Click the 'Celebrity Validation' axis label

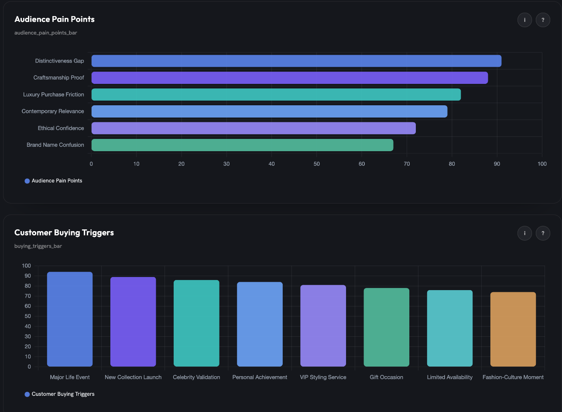pyautogui.click(x=196, y=377)
